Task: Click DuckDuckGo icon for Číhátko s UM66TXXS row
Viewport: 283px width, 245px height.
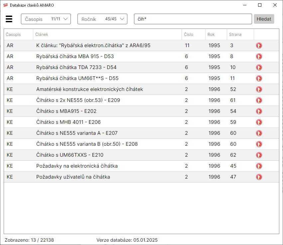Action: 259,155
